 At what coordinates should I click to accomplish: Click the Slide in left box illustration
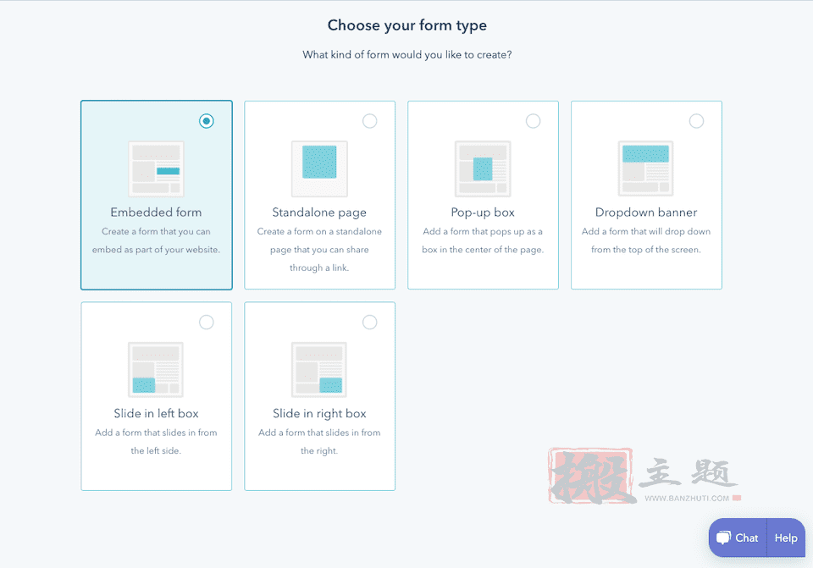click(156, 370)
